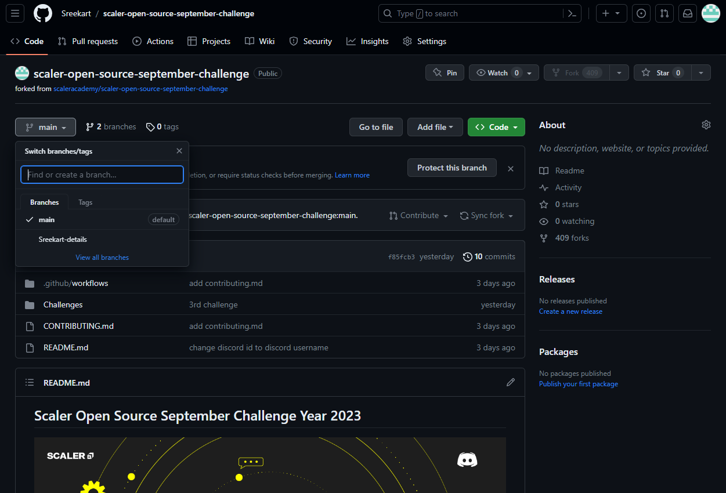The height and width of the screenshot is (493, 726).
Task: Click the About section gear icon
Action: pyautogui.click(x=706, y=124)
